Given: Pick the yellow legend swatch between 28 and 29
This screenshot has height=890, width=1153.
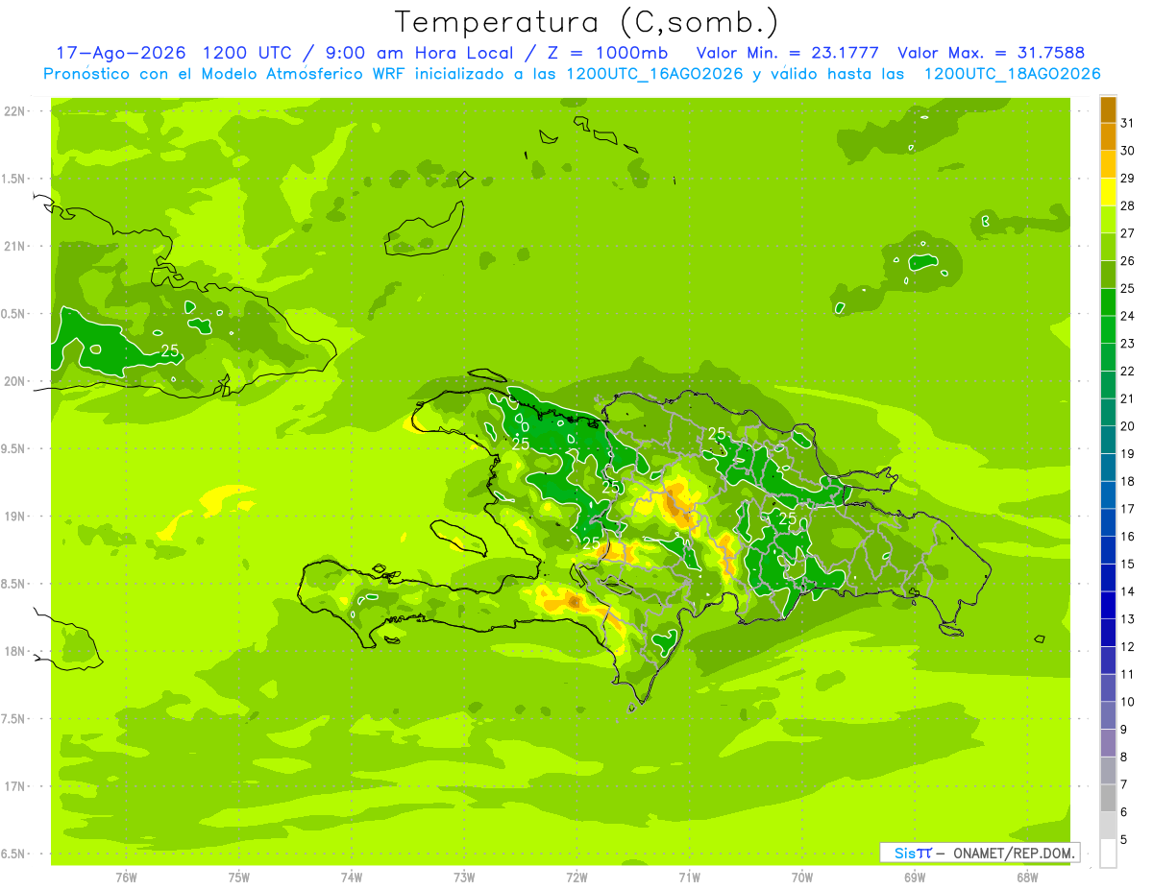Looking at the screenshot, I should coord(1108,192).
